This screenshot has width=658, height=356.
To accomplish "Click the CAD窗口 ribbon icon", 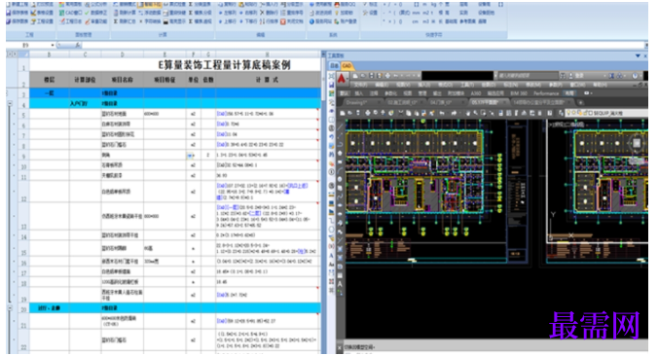I will pyautogui.click(x=61, y=13).
